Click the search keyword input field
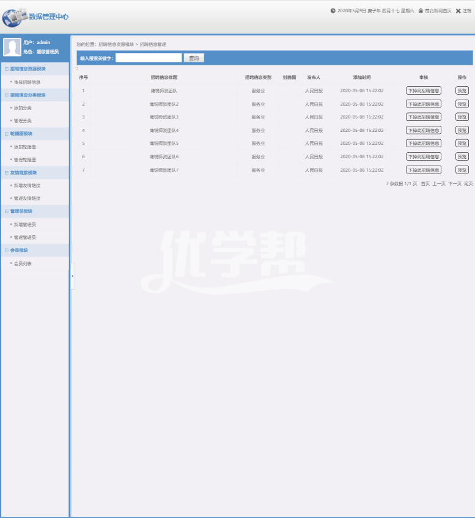Screen dimensions: 475x518 (x=149, y=58)
